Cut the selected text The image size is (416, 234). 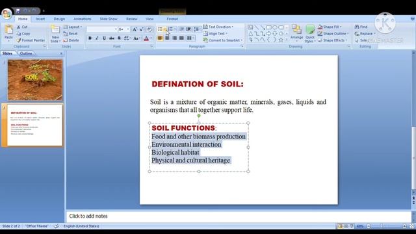pos(22,27)
